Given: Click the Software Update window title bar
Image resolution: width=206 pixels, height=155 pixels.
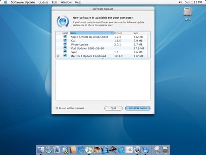Looking at the screenshot, I should pos(103,9).
